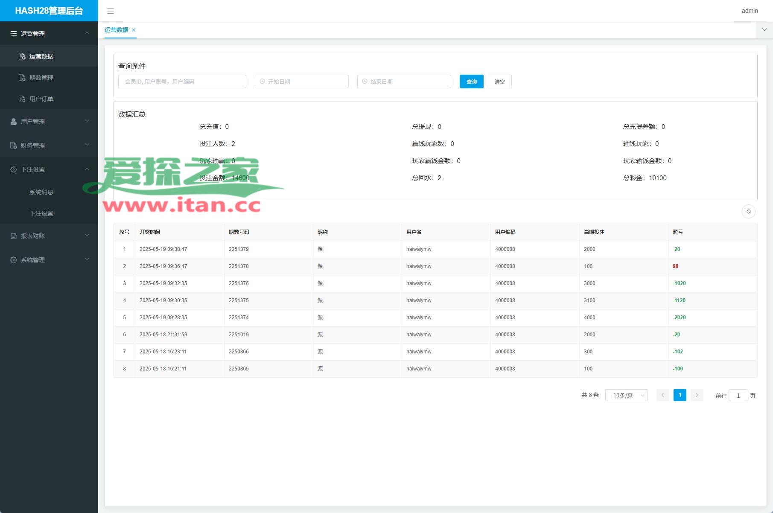Click the 下注设置 gear icon
The width and height of the screenshot is (773, 513).
tap(14, 169)
